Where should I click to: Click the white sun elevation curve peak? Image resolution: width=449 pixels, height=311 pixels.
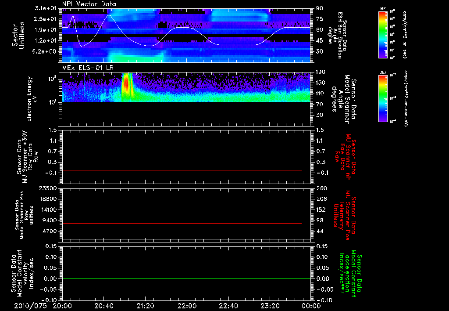coord(109,15)
